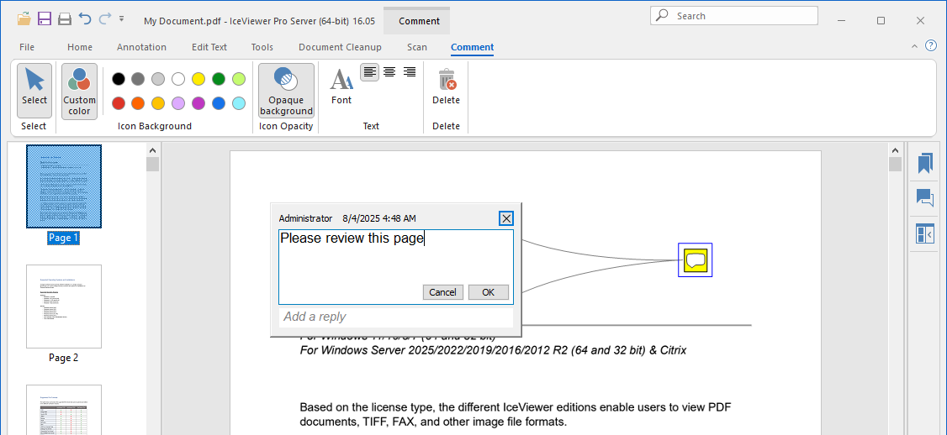
Task: Pick light green icon background color
Action: [x=239, y=79]
